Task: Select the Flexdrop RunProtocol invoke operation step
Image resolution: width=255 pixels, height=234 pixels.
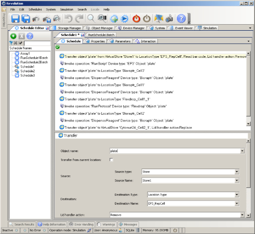Action: [x=114, y=106]
